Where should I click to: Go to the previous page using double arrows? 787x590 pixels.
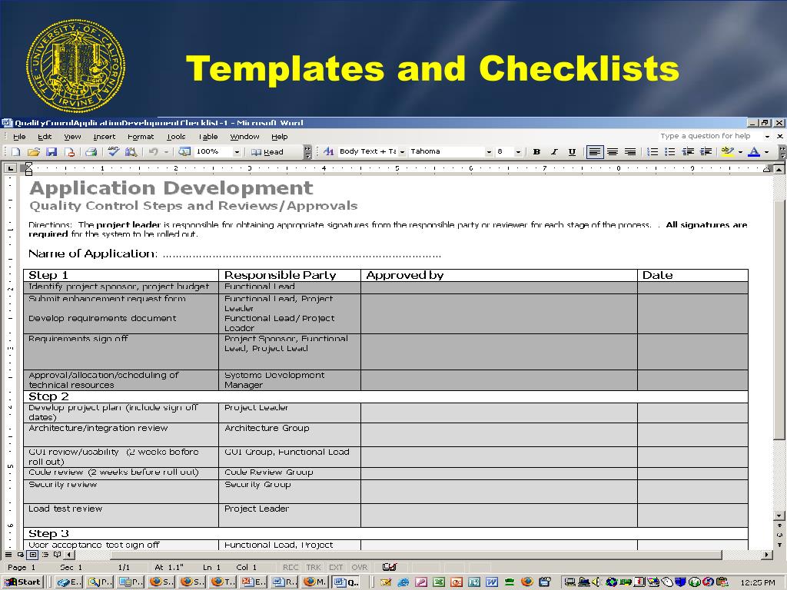click(779, 525)
